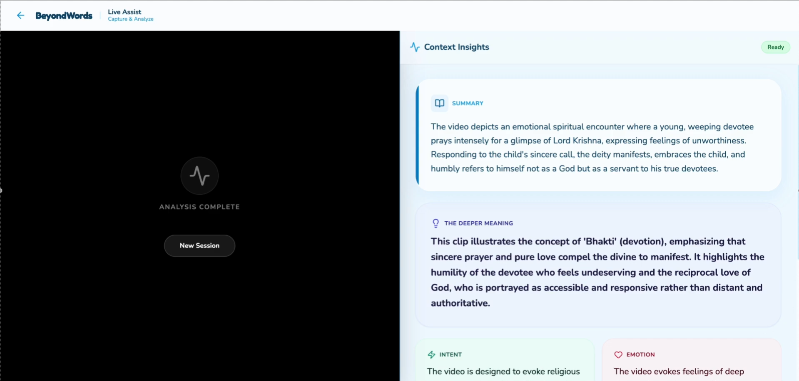Click the ANALYSIS COMPLETE label
The width and height of the screenshot is (799, 381).
[199, 207]
